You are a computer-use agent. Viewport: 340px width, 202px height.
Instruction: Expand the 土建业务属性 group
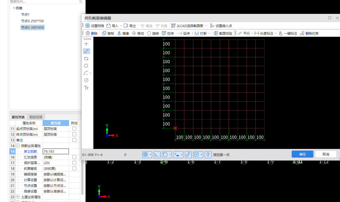[18, 197]
